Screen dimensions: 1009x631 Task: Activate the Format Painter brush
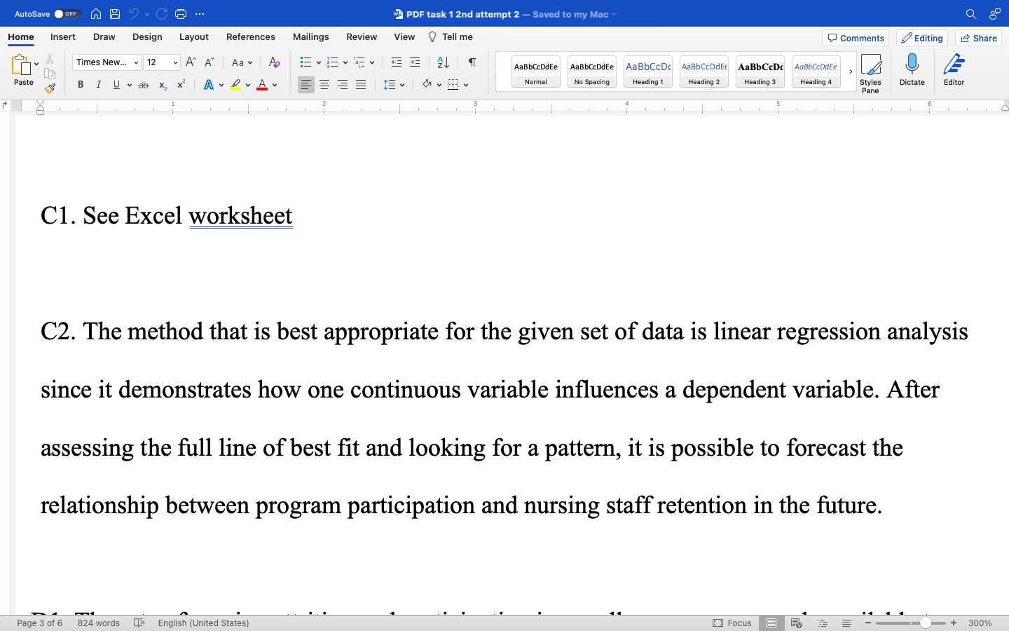[x=50, y=88]
